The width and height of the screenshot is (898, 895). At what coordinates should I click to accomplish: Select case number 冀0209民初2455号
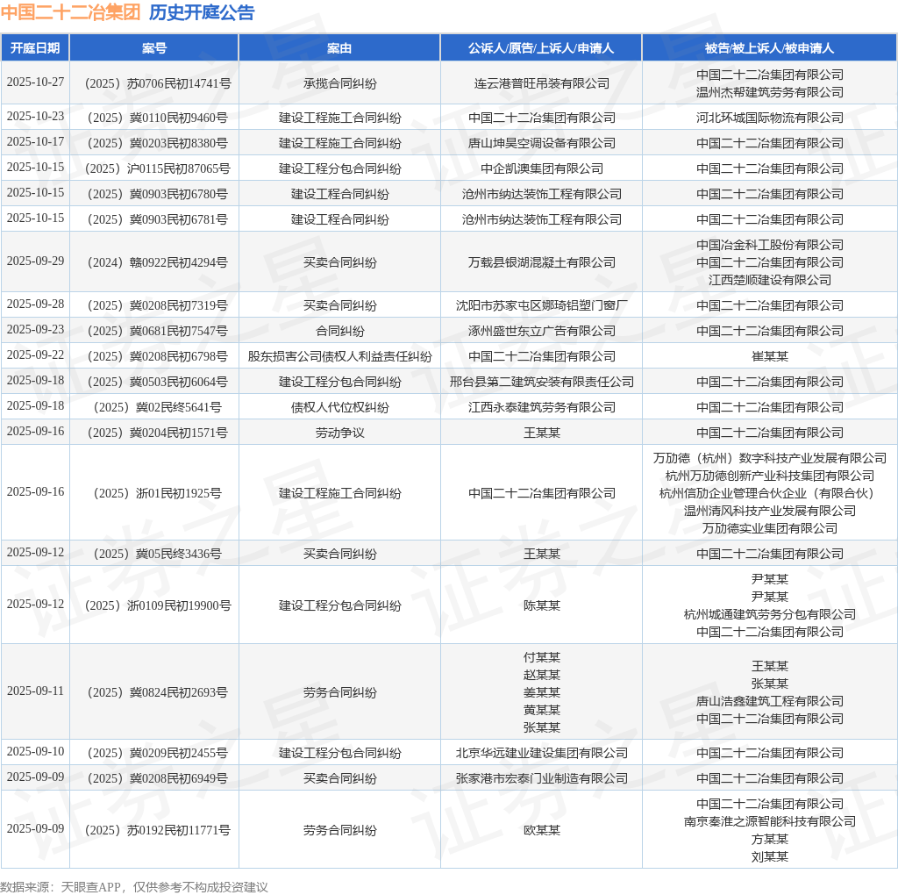click(158, 754)
